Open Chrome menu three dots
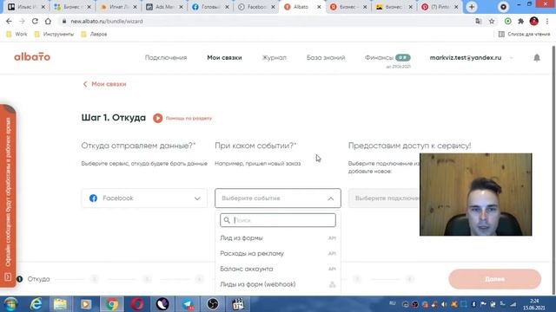 point(547,21)
